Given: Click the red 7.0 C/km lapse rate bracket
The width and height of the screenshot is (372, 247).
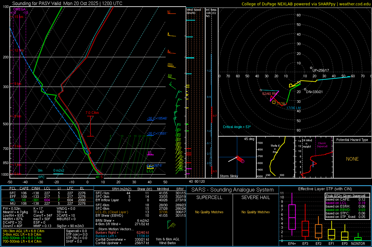Looking at the screenshot, I should [90, 126].
